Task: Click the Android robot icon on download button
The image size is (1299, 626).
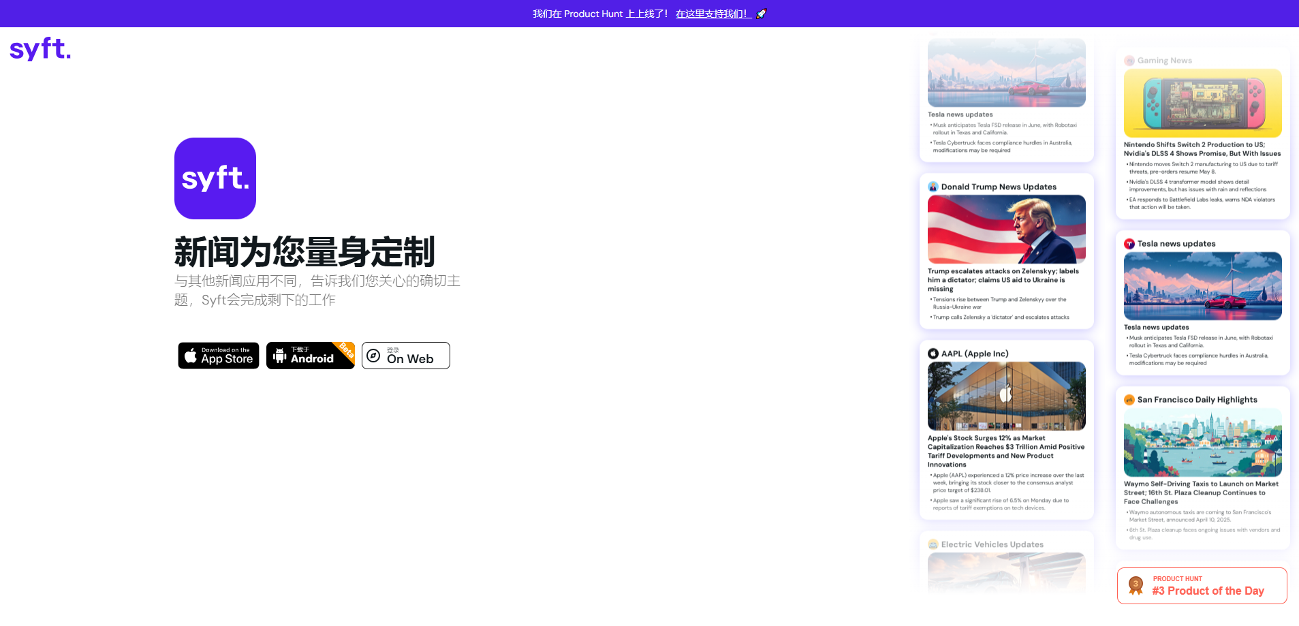Action: click(x=279, y=356)
